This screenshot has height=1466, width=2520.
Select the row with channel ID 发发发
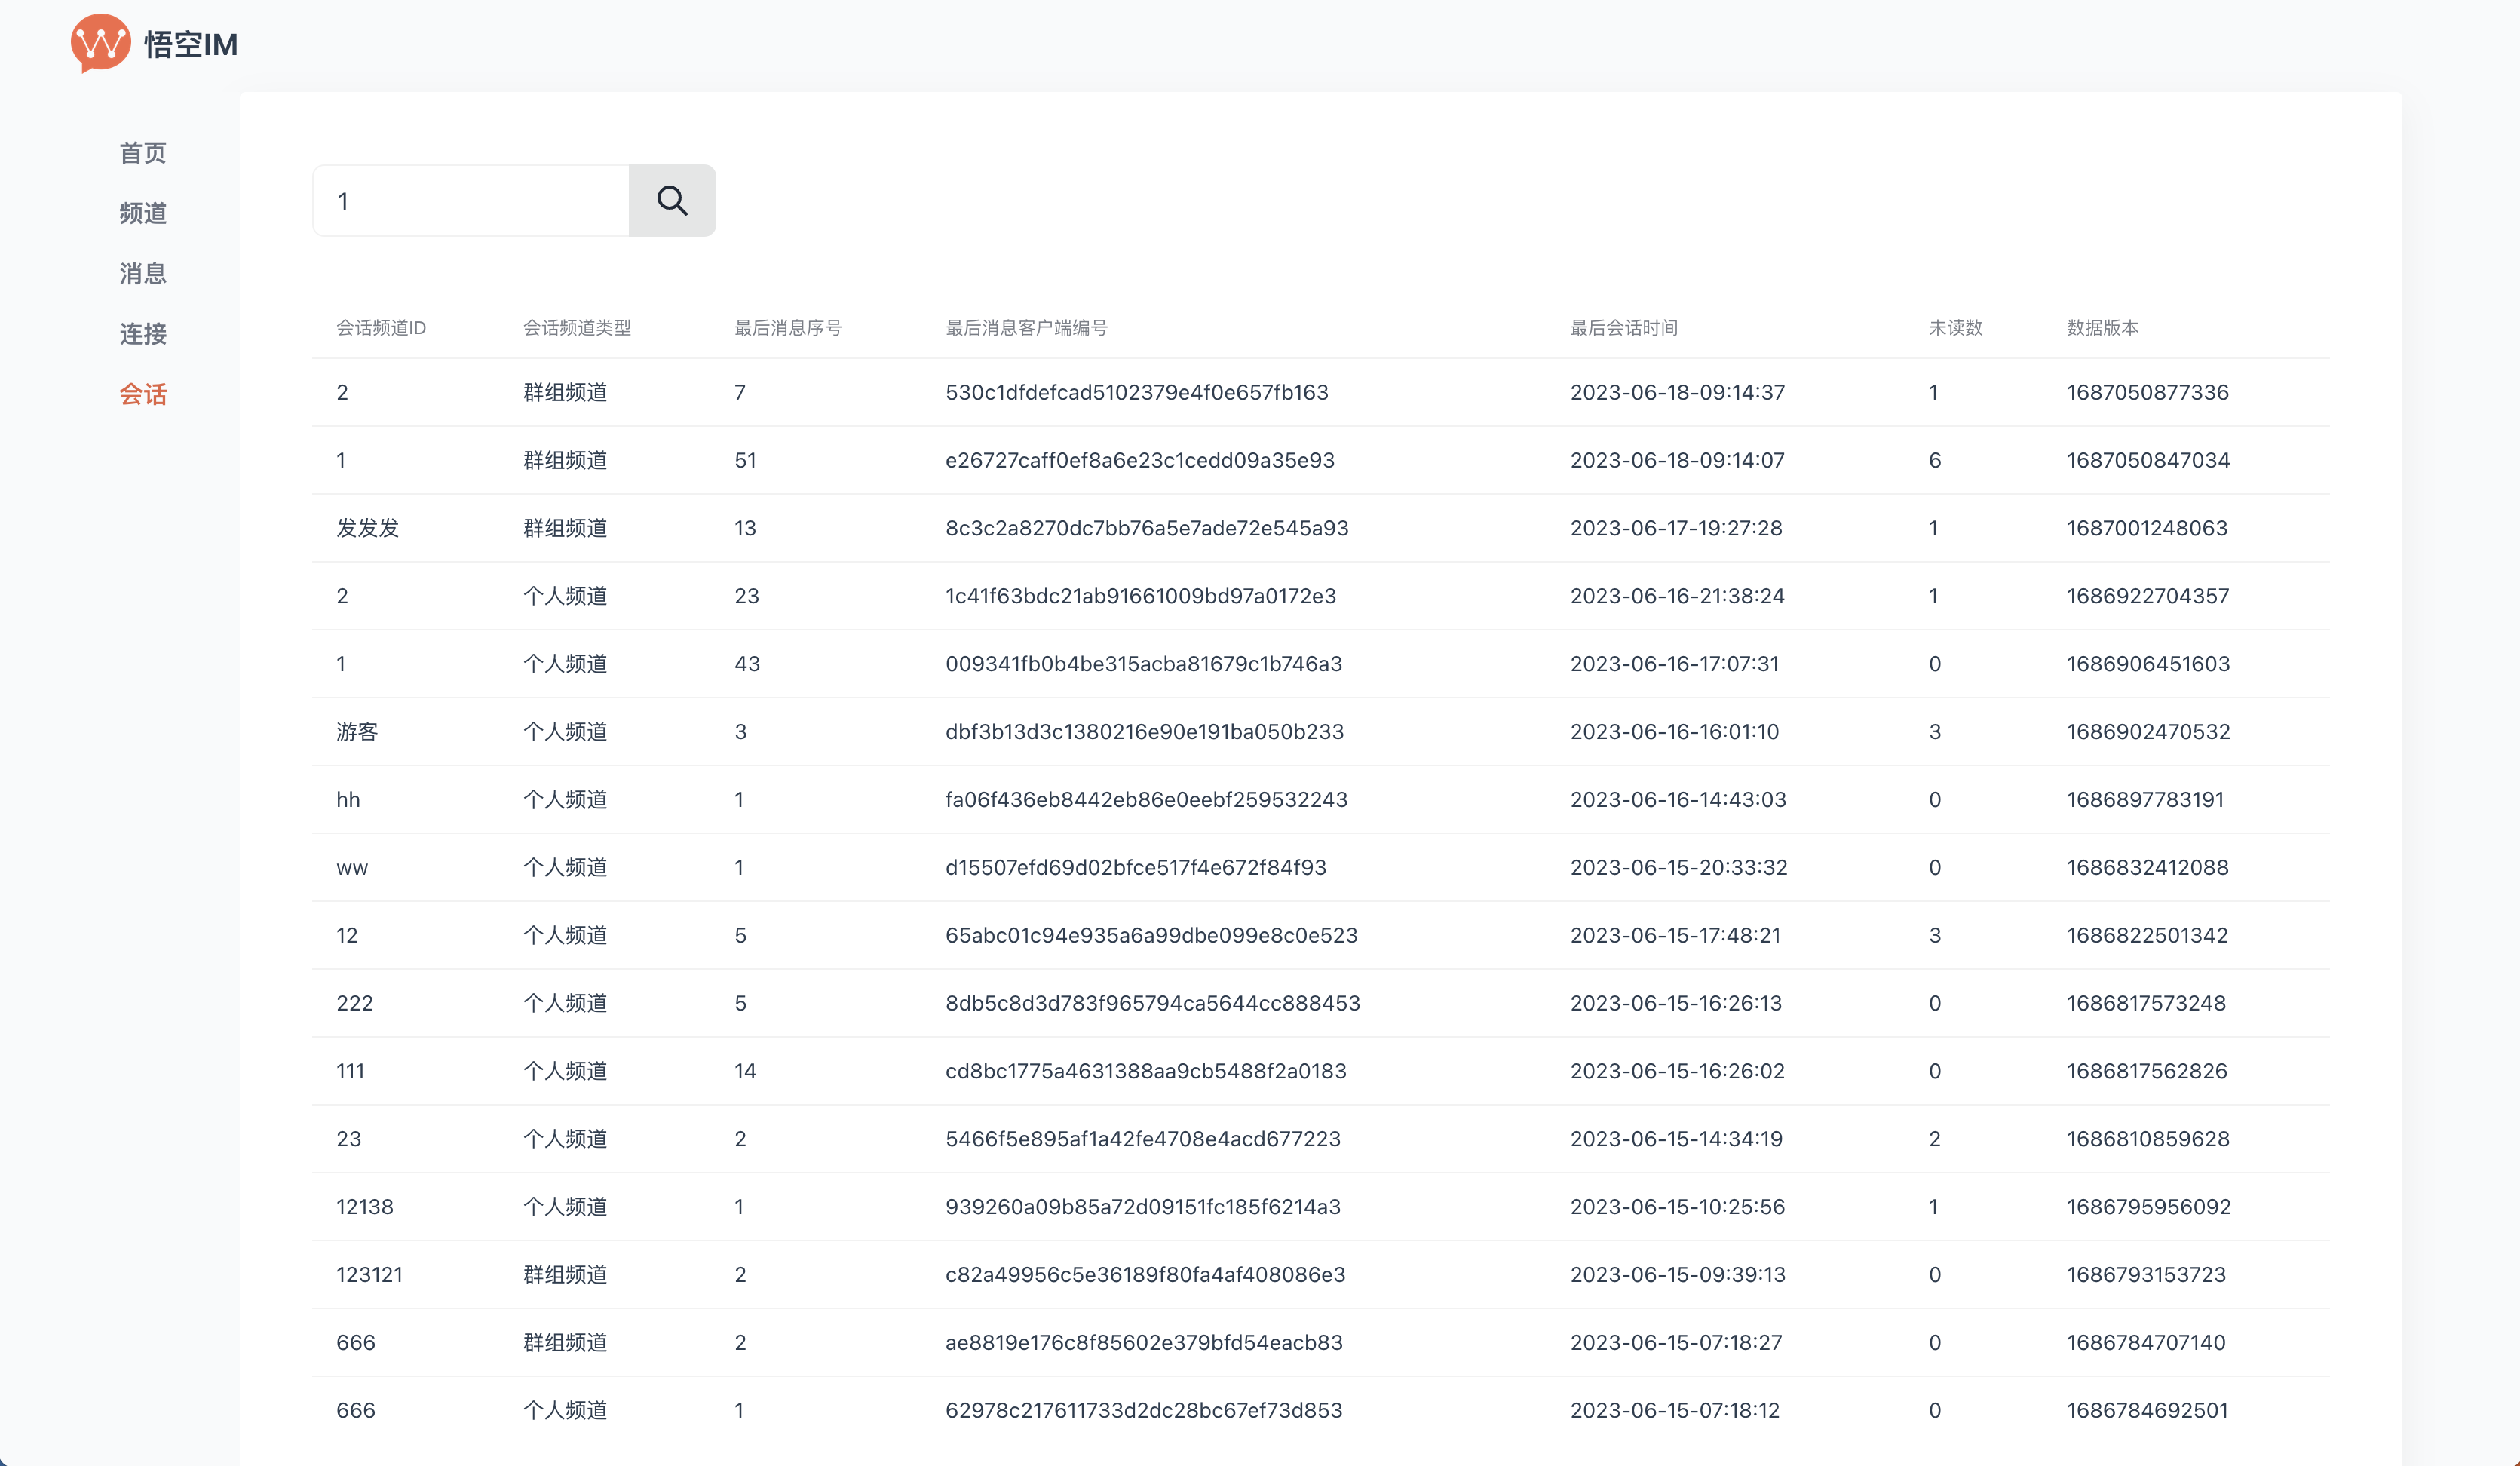tap(367, 528)
